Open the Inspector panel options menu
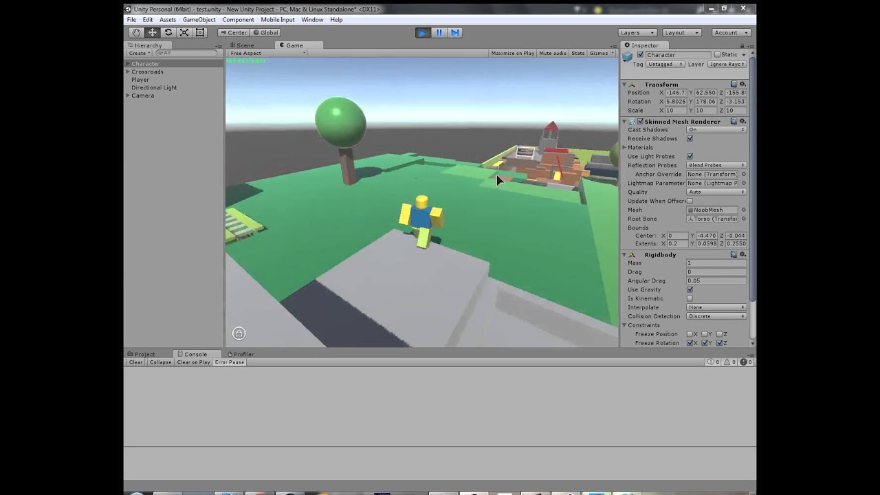 pos(751,45)
